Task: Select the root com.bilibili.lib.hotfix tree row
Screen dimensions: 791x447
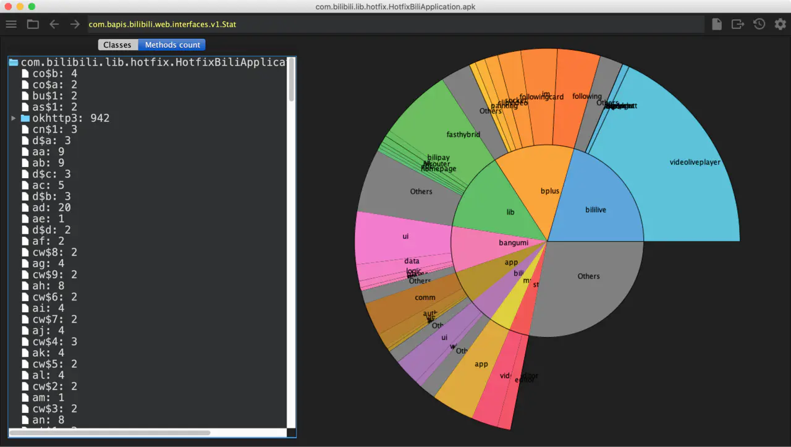Action: pyautogui.click(x=147, y=62)
